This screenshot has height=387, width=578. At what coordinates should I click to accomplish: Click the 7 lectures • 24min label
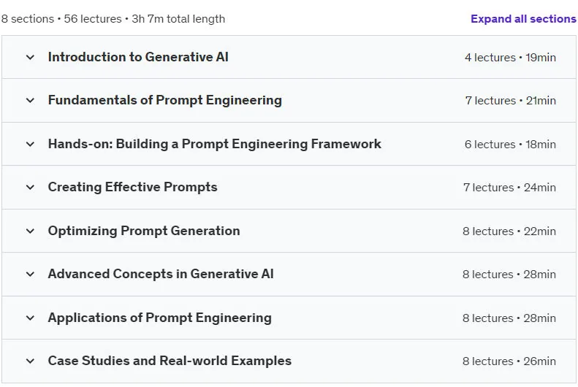coord(509,188)
